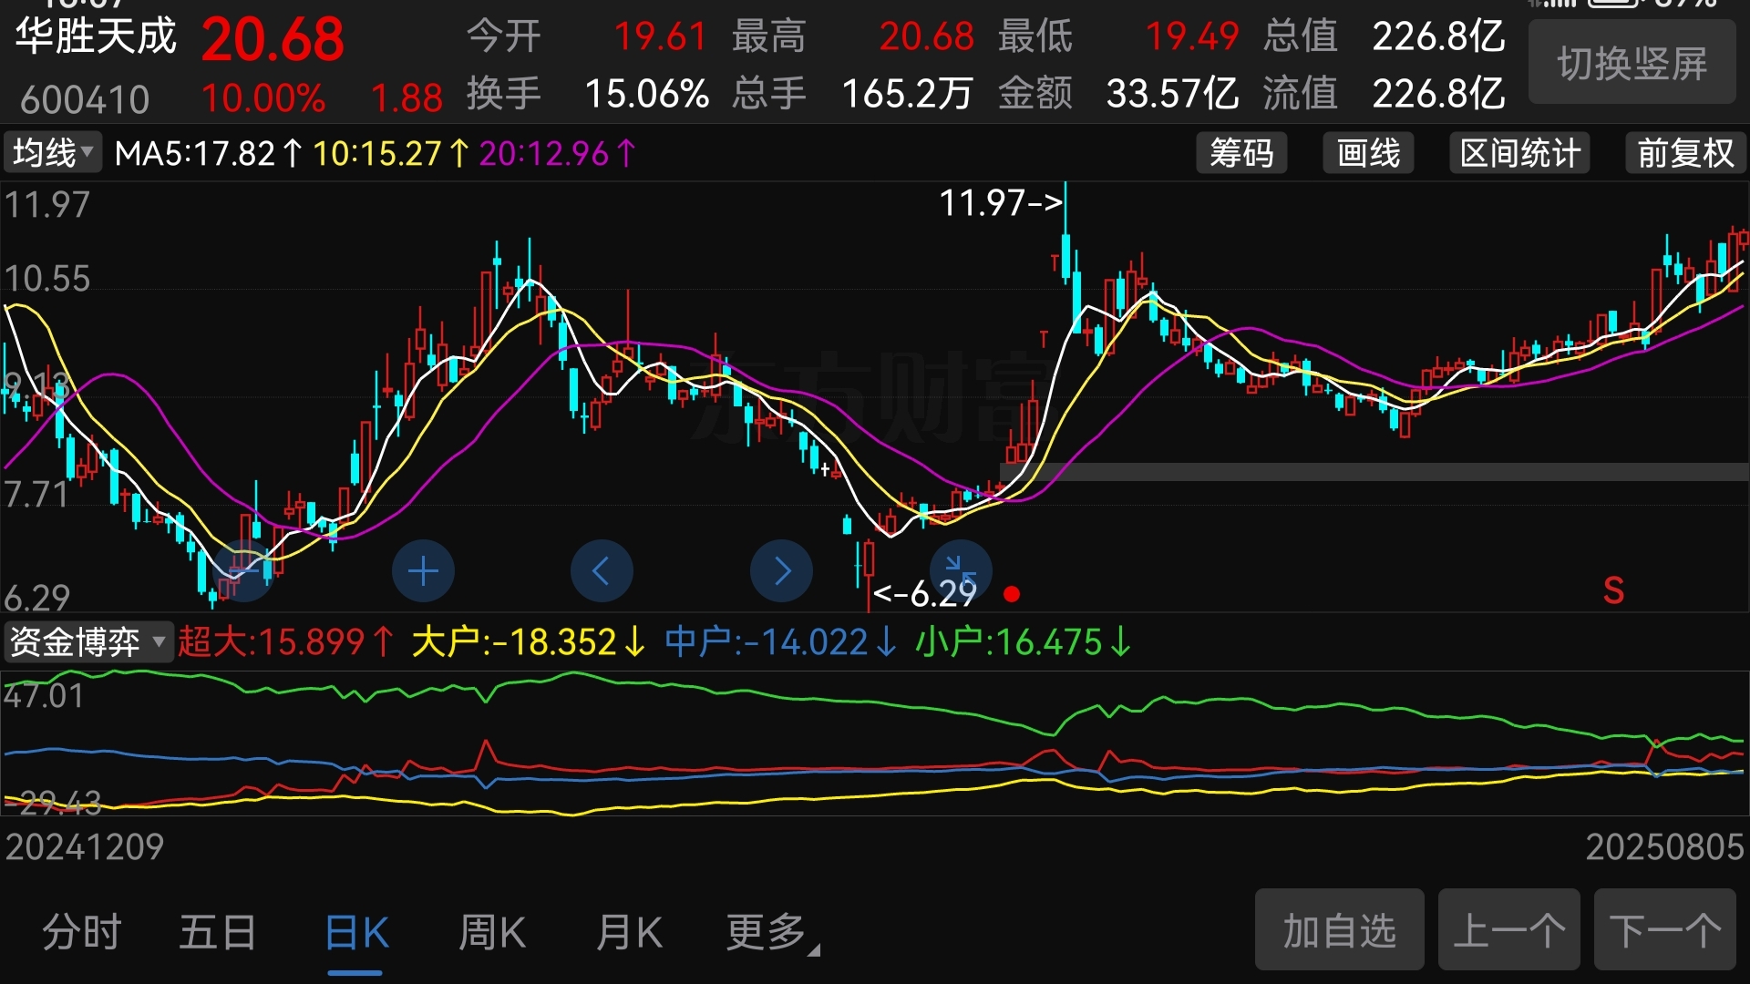Tap the 中户:-14.022 fund value
Screen dimensions: 1750x984
pos(780,642)
